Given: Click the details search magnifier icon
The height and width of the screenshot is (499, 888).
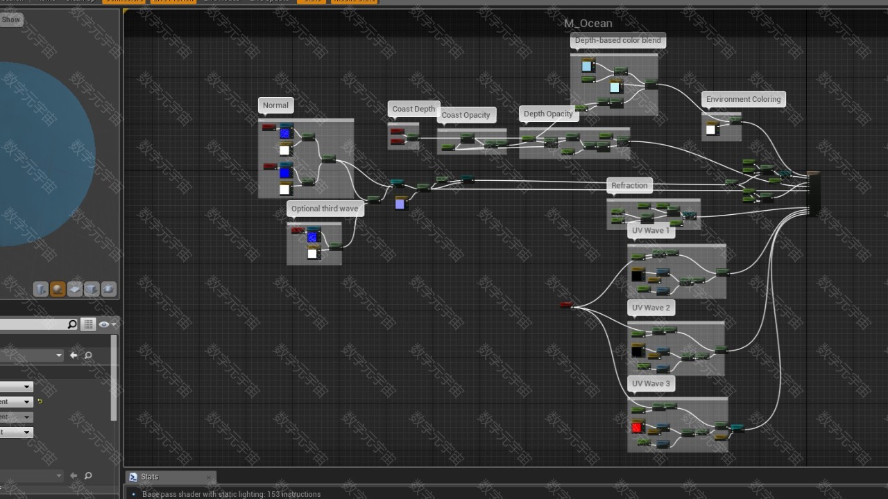Looking at the screenshot, I should point(71,324).
